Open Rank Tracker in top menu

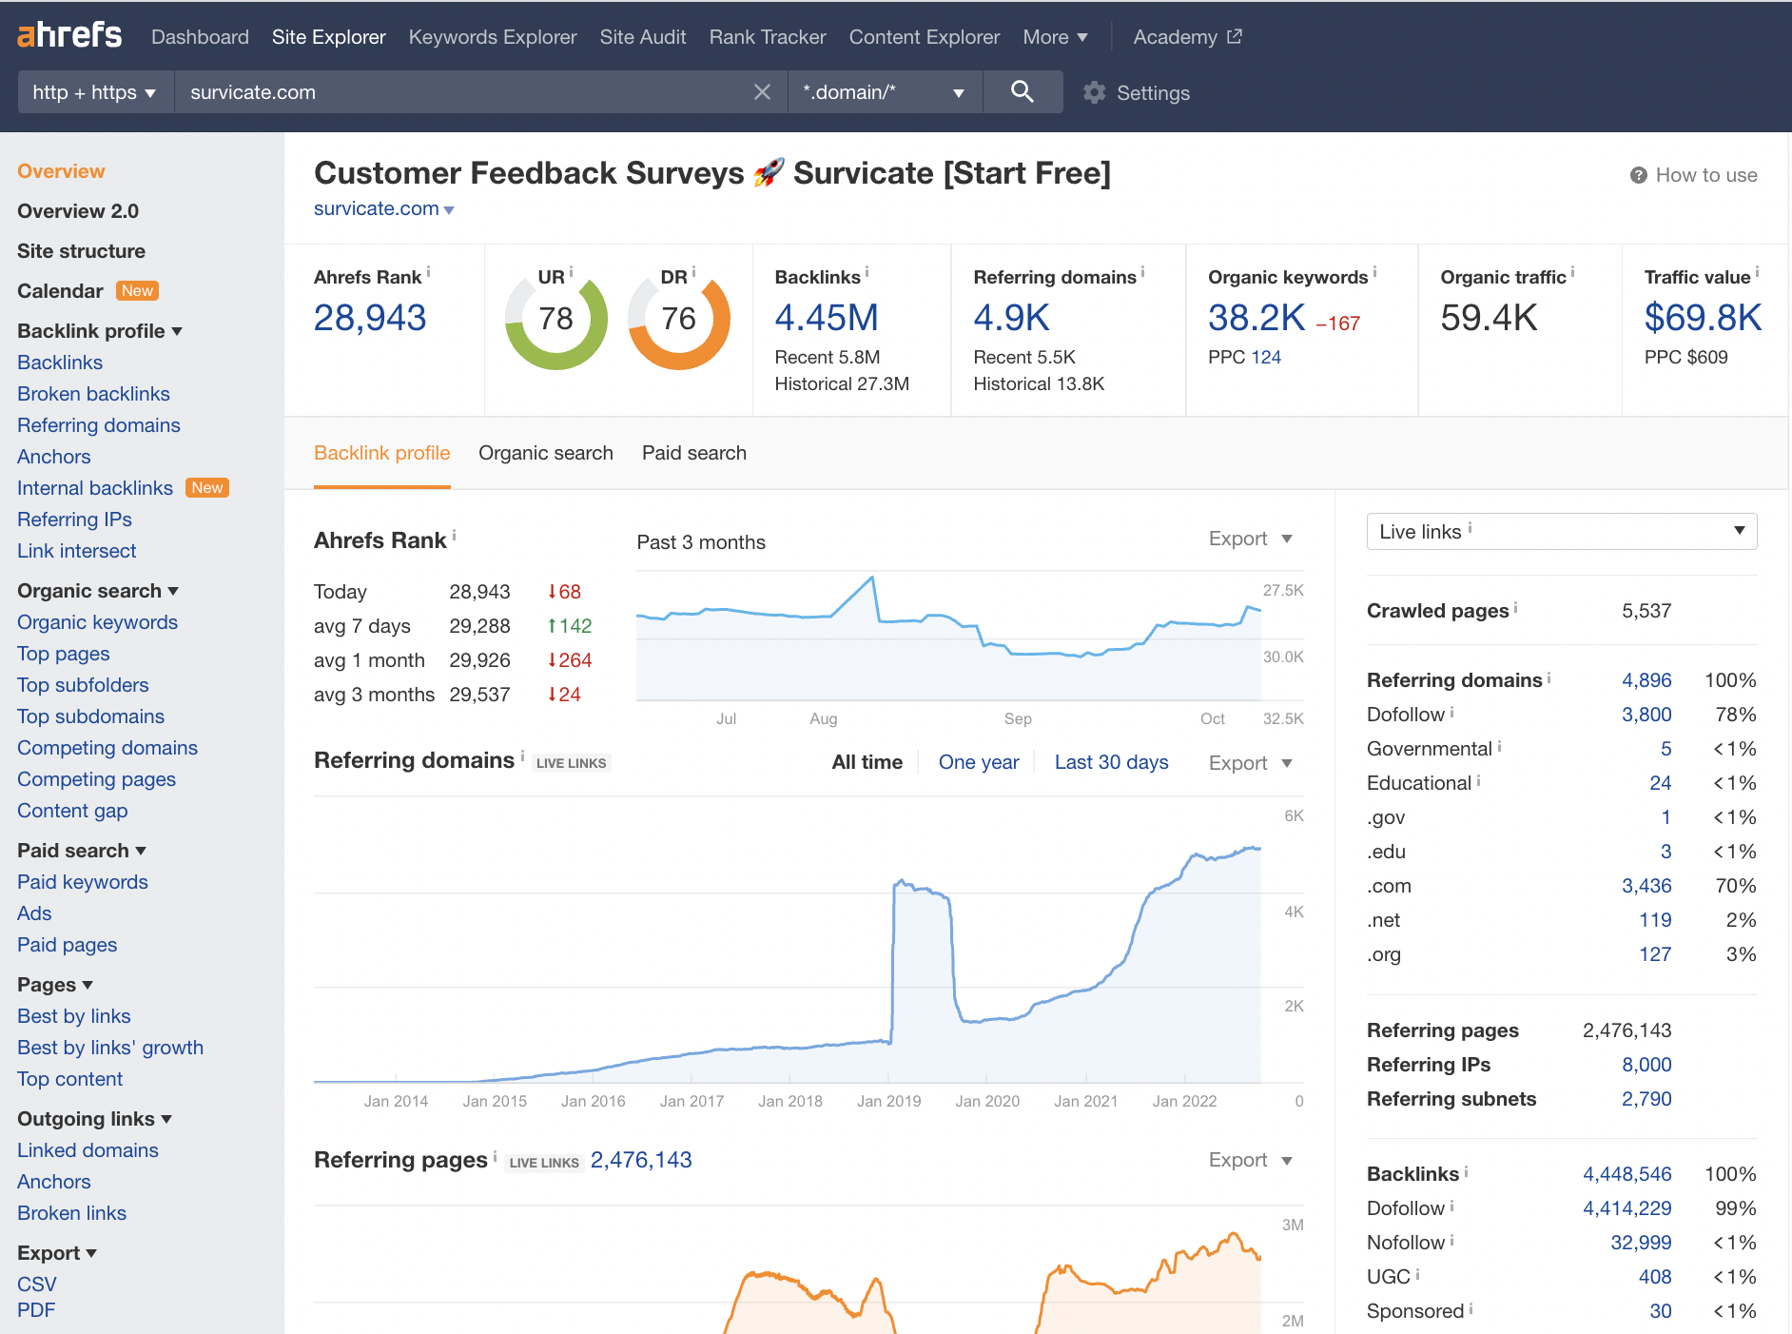tap(767, 37)
